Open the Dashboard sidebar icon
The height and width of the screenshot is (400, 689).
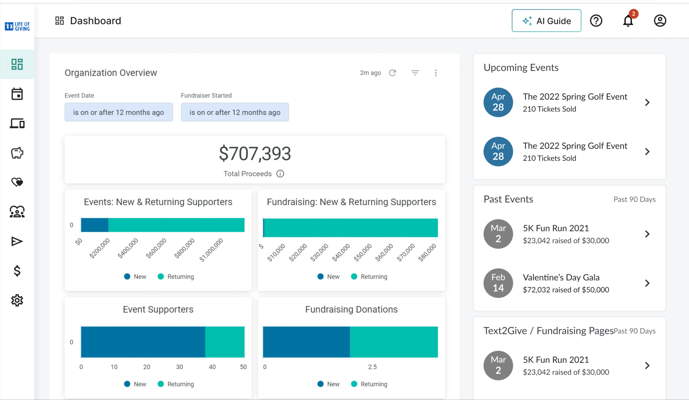point(17,64)
